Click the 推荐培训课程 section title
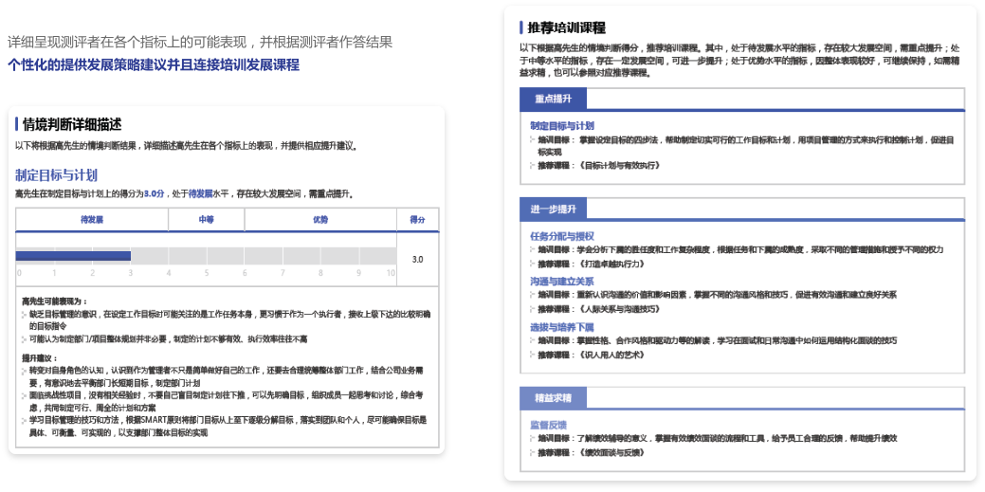This screenshot has height=492, width=985. coord(566,27)
